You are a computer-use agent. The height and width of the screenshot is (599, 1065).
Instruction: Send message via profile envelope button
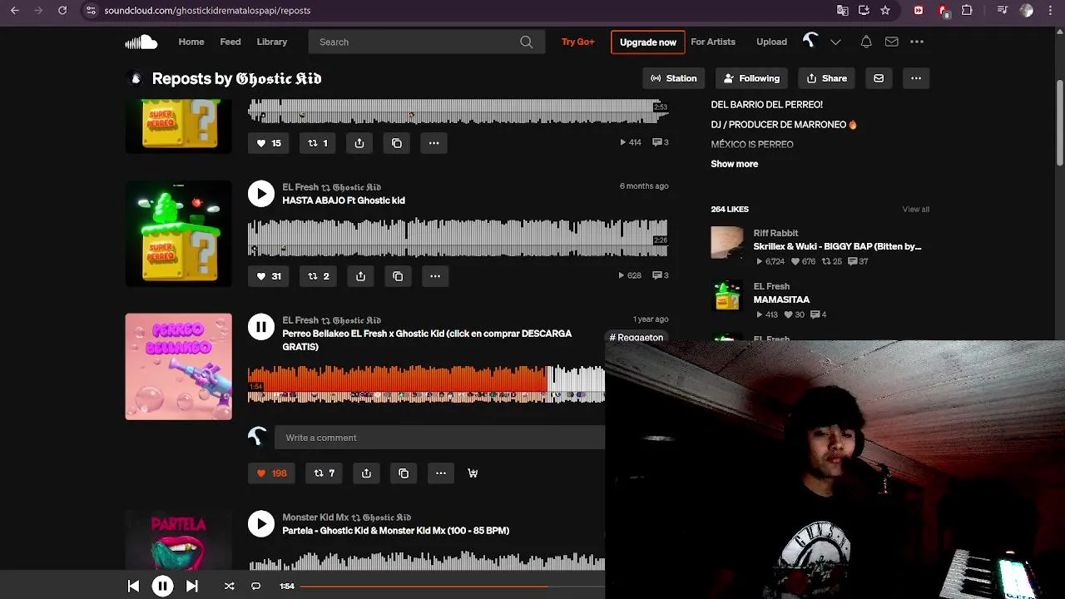[x=879, y=78]
